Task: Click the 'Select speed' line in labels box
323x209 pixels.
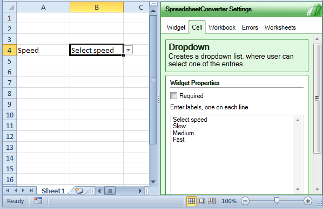Action: [190, 120]
